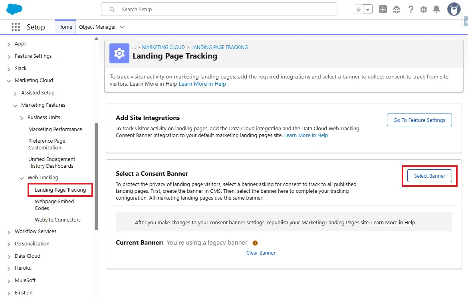This screenshot has height=300, width=468.
Task: Open the Setup gear icon menu
Action: (424, 10)
